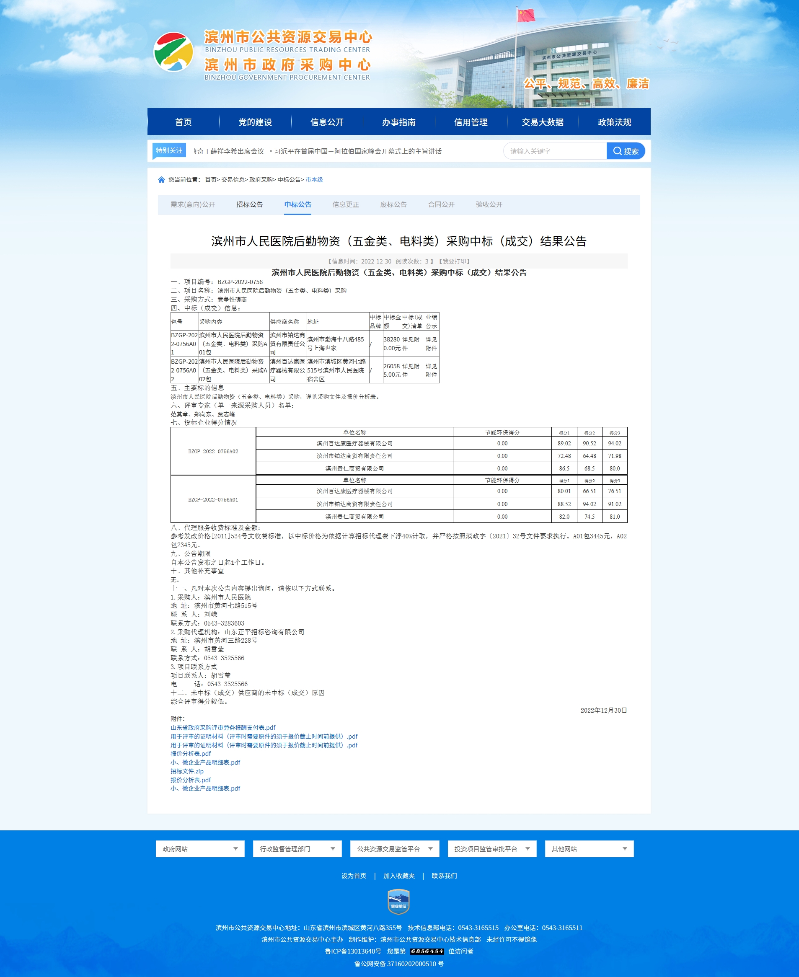Image resolution: width=799 pixels, height=977 pixels.
Task: Click the 搜索 search button
Action: coord(626,151)
